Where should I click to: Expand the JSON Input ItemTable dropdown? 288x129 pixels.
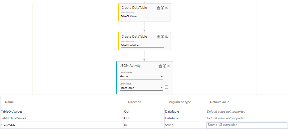pyautogui.click(x=162, y=88)
